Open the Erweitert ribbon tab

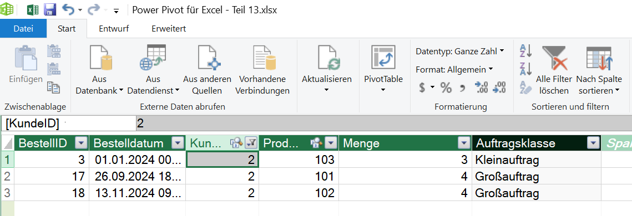(169, 29)
